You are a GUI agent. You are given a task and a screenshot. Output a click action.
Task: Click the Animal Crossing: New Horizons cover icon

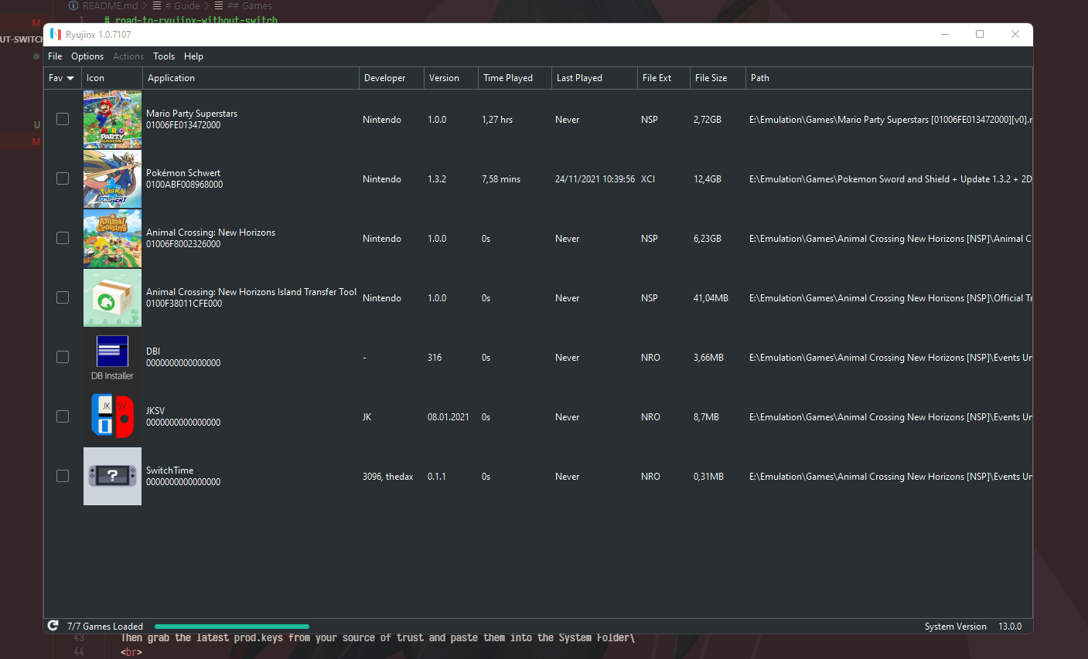click(112, 238)
